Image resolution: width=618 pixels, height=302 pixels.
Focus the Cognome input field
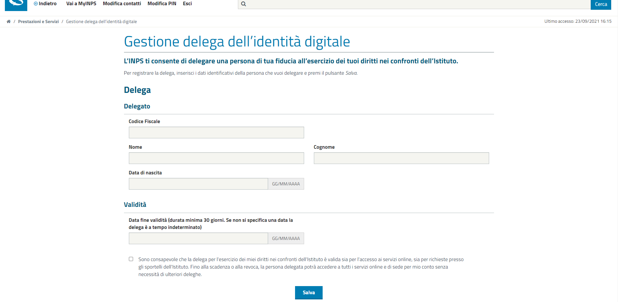pyautogui.click(x=401, y=158)
